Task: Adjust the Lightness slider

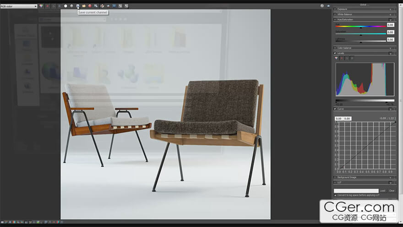Action: [x=360, y=41]
